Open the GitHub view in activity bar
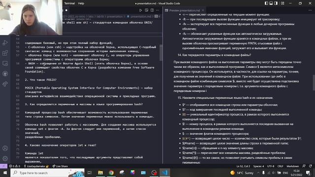The height and width of the screenshot is (177, 315). 5,73
